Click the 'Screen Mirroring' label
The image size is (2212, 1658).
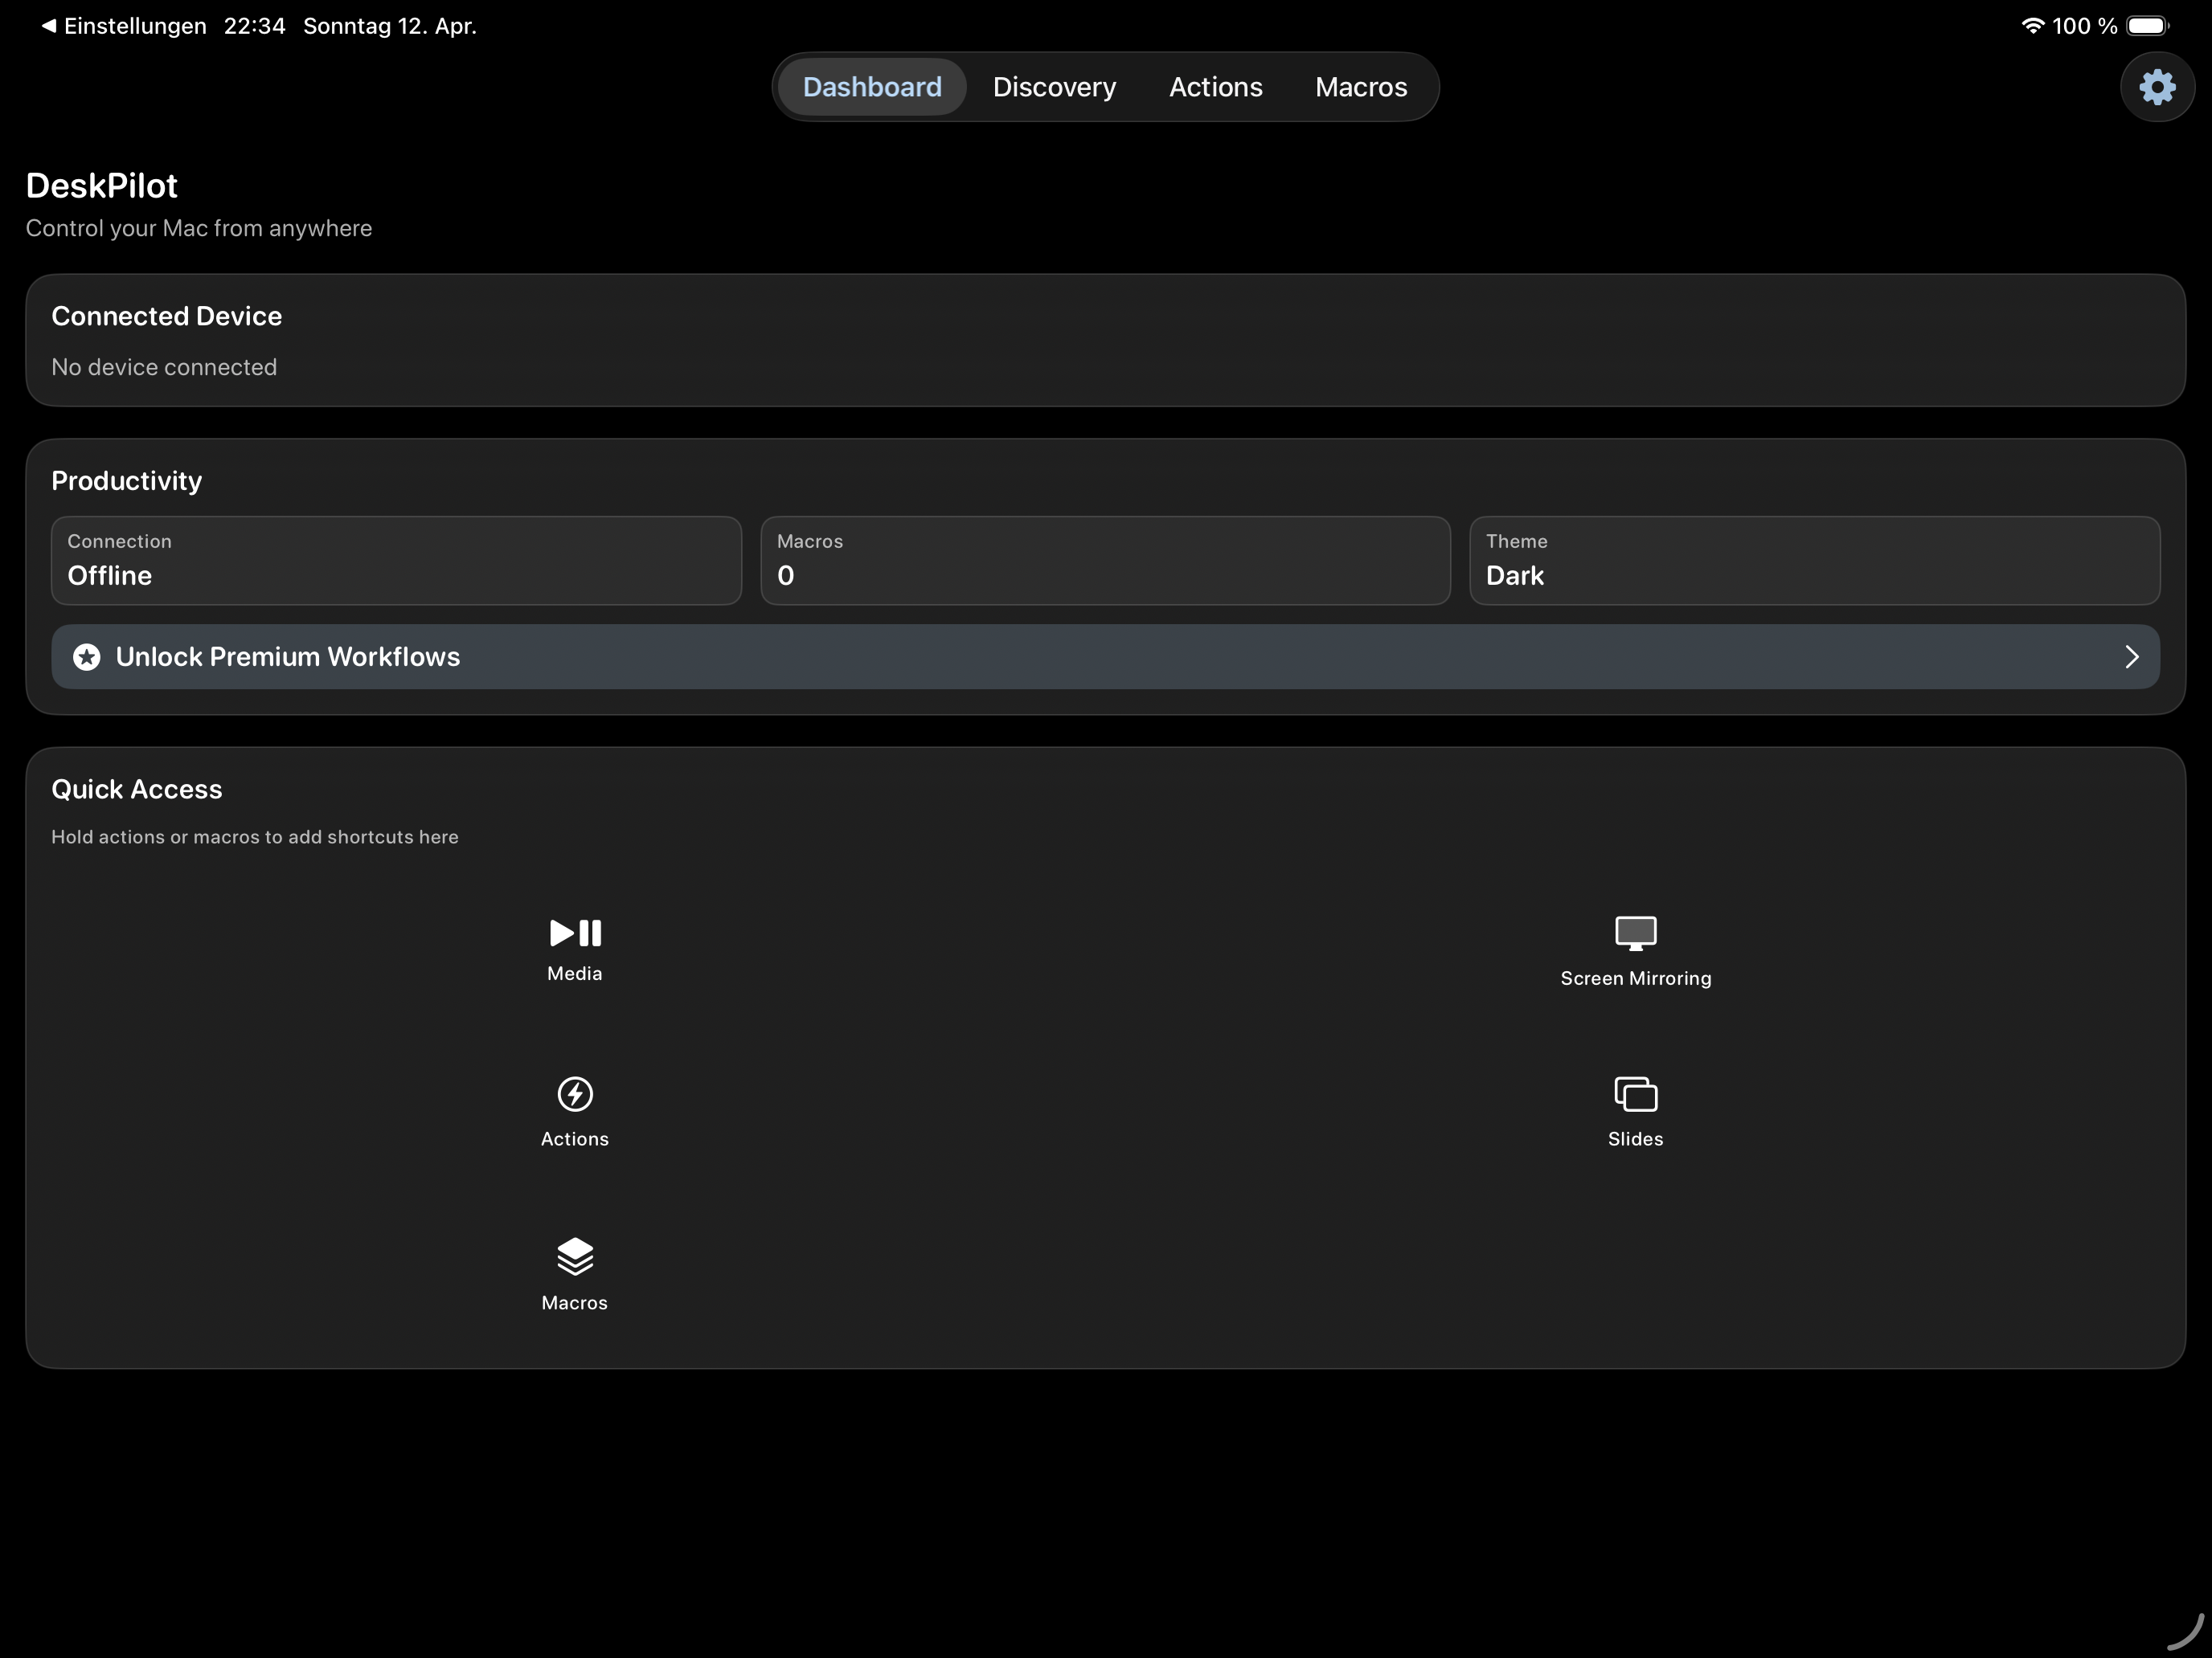1635,978
